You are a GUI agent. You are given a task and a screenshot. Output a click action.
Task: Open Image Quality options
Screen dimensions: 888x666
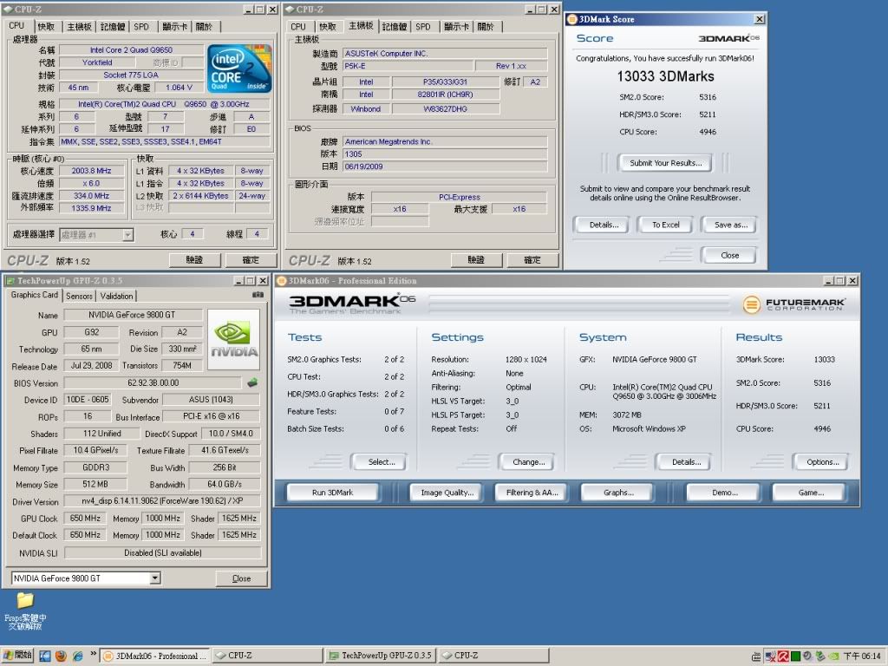click(447, 493)
